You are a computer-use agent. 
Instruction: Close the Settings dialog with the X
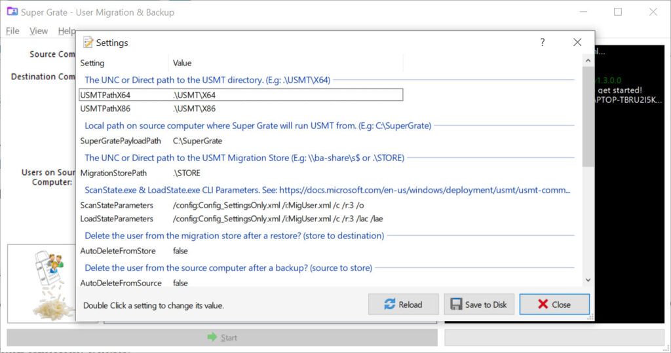[577, 42]
